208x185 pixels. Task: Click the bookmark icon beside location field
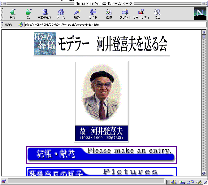pos(21,24)
